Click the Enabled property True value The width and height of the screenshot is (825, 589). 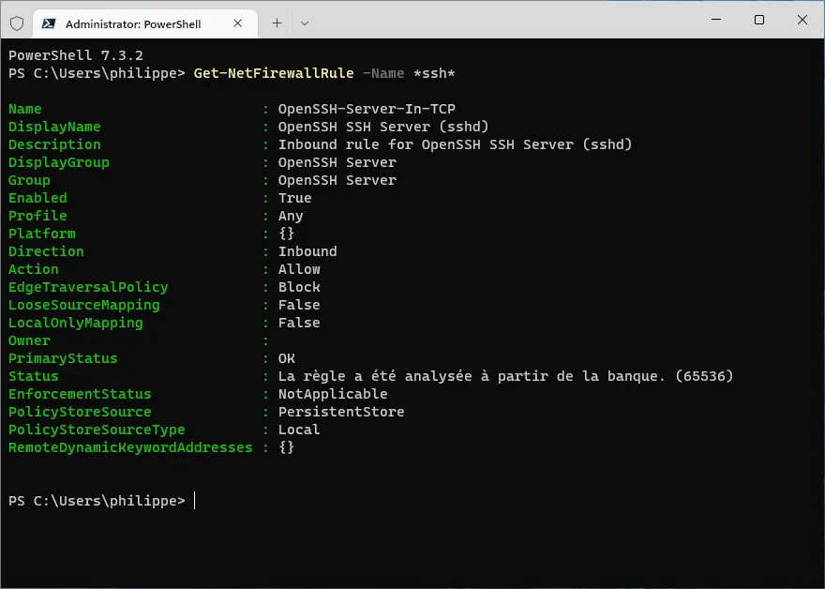294,198
